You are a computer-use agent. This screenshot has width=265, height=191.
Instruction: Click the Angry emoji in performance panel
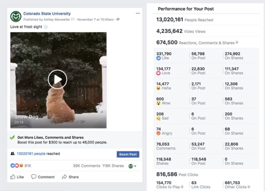pyautogui.click(x=158, y=133)
